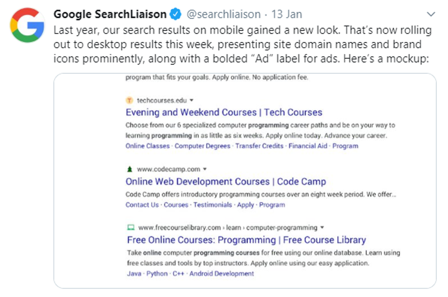Follow the Financial Aid sitelink

307,146
